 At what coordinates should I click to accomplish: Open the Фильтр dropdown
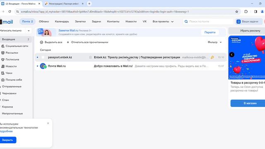point(214,42)
